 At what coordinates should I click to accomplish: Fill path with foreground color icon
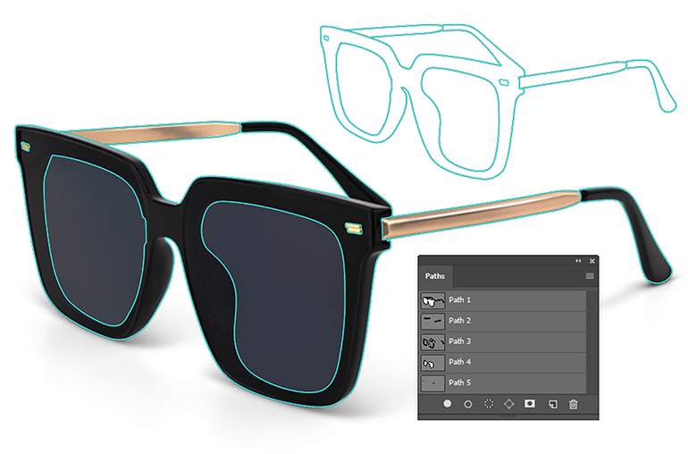pos(447,404)
